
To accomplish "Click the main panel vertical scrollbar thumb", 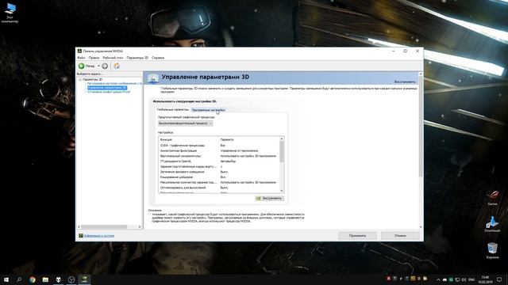I will tap(421, 126).
